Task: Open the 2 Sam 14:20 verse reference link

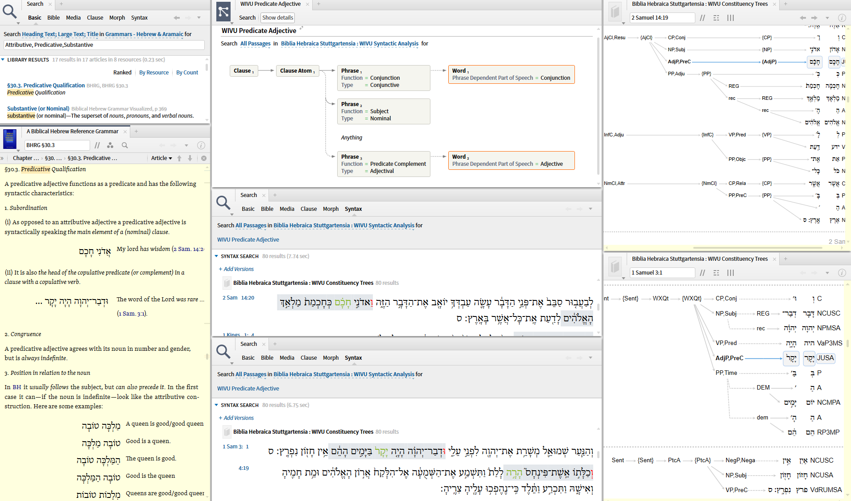Action: [x=238, y=298]
